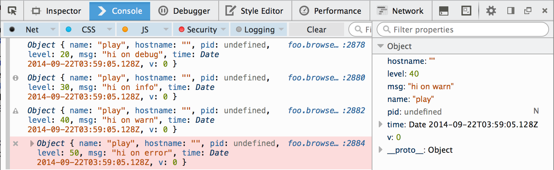The height and width of the screenshot is (170, 554).
Task: Open tools in separate window icon
Action: [x=528, y=11]
